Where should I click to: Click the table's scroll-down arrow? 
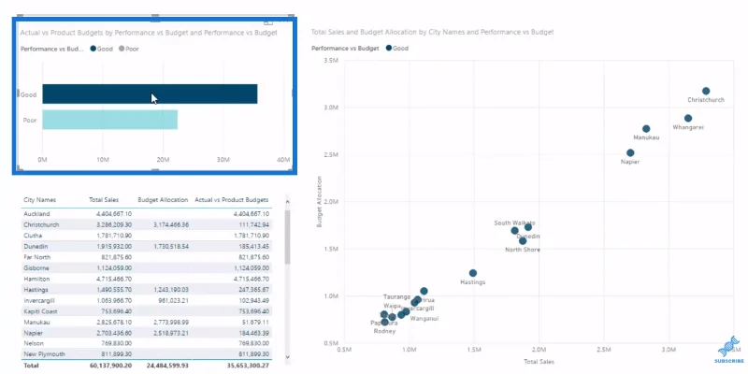click(287, 356)
